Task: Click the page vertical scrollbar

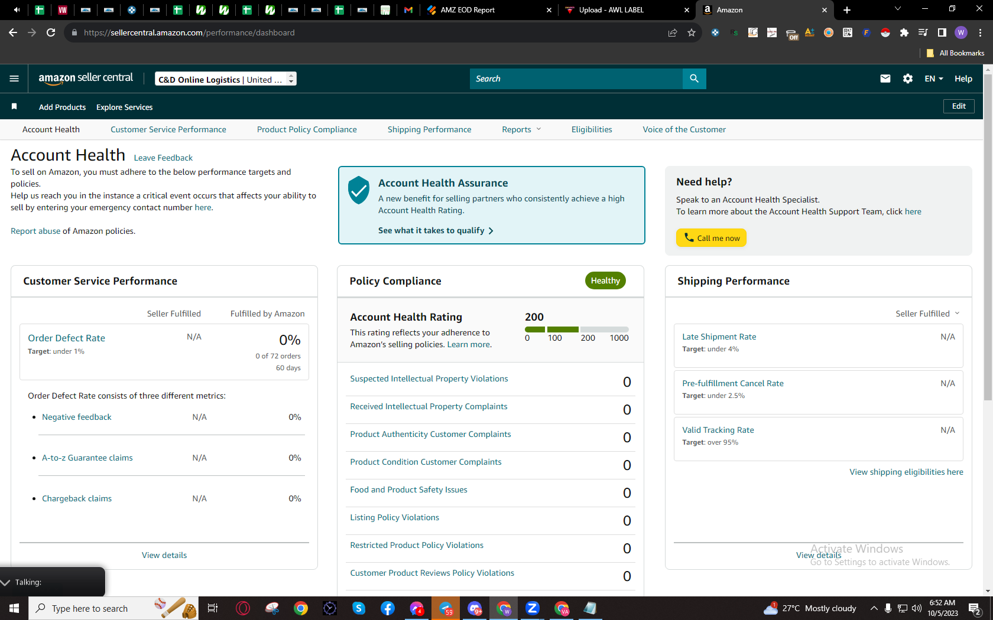Action: coord(988,236)
